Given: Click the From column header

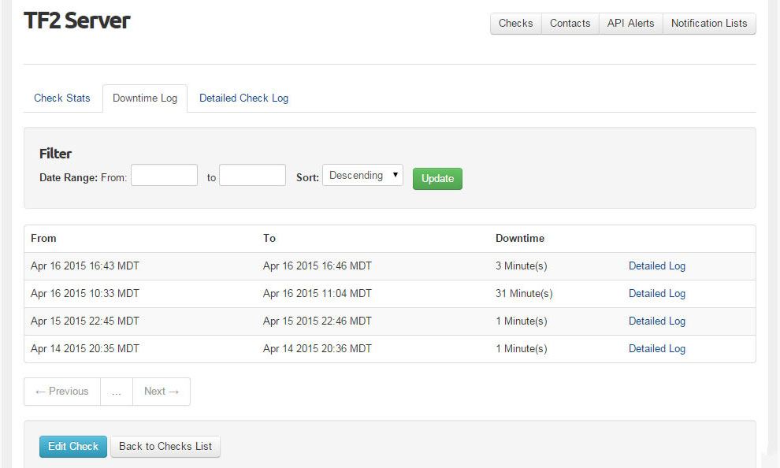Looking at the screenshot, I should (43, 238).
